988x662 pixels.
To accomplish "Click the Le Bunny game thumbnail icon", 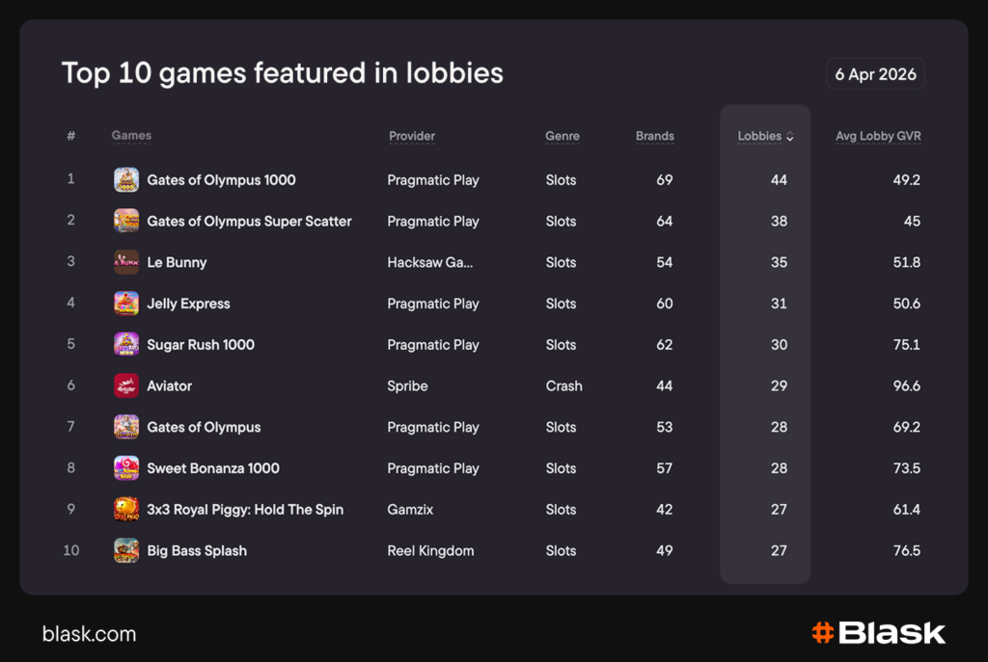I will coord(126,262).
